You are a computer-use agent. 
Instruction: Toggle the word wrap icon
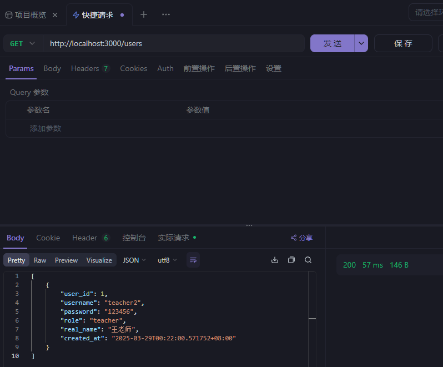193,260
